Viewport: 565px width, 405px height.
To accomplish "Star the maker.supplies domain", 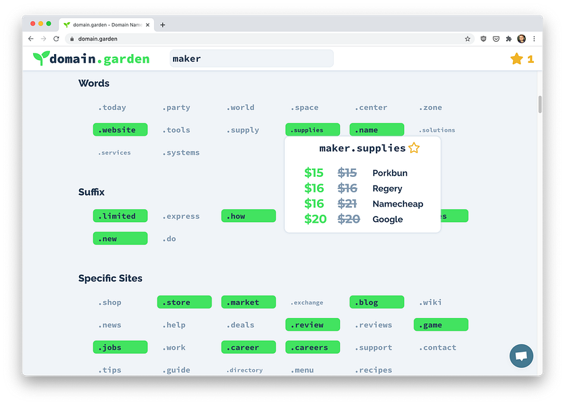I will 414,148.
